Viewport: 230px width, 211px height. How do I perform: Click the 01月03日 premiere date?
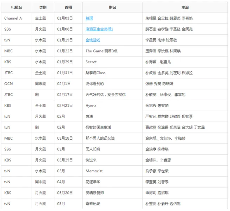[65, 18]
